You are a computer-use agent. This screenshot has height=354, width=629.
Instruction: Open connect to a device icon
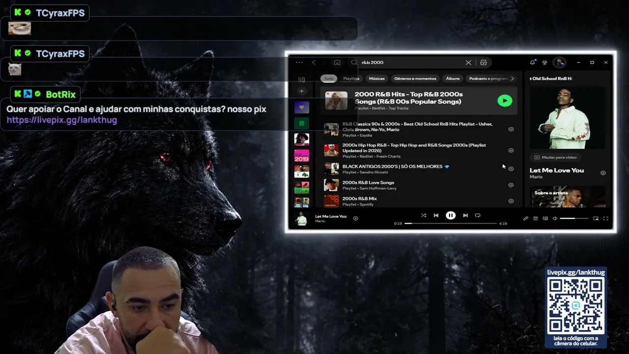(x=545, y=218)
